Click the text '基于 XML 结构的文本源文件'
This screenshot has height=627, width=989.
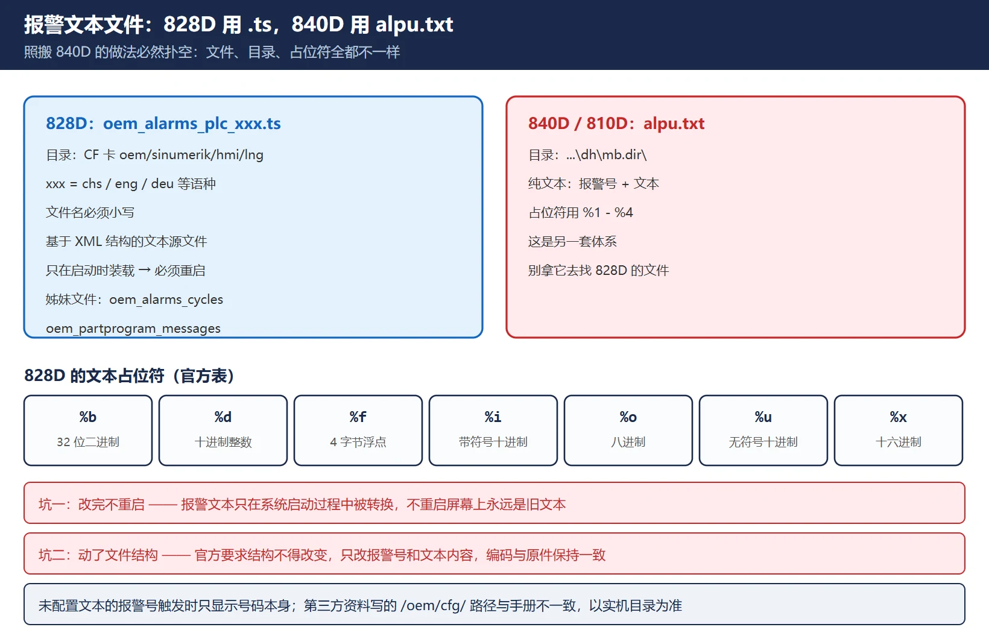[x=126, y=242]
